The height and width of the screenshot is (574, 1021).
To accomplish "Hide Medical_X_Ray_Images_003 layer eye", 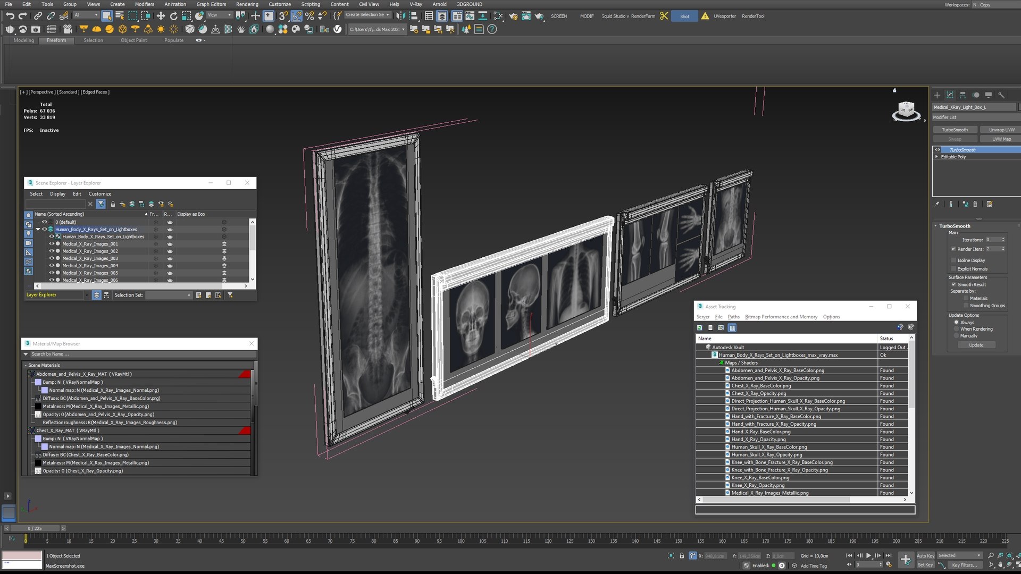I will [52, 258].
